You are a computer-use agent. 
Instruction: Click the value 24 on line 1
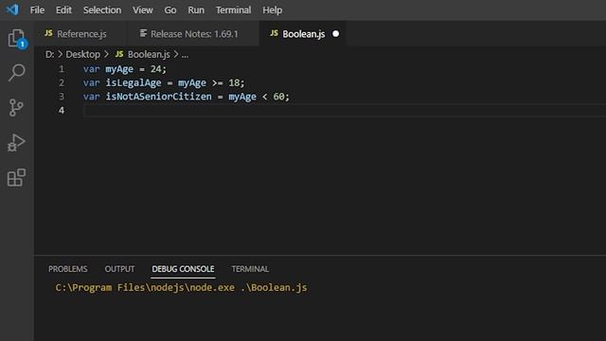pos(155,69)
